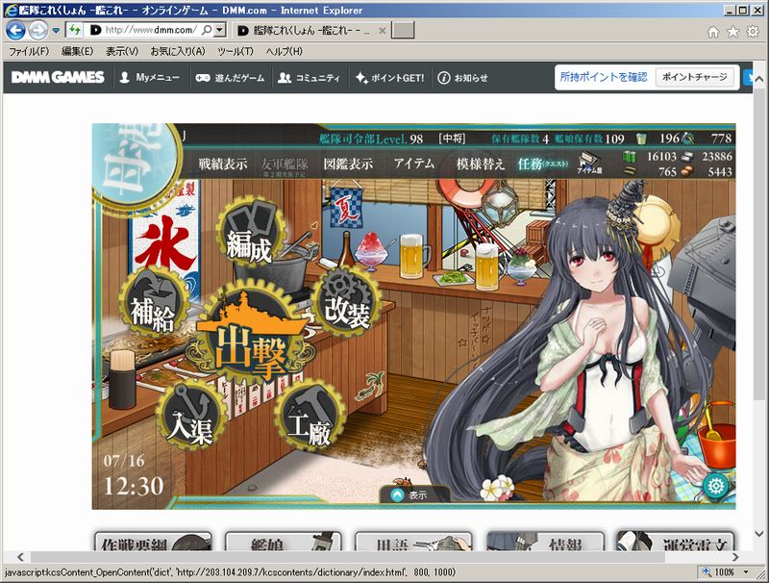Open the ヘルプ(H) menu
This screenshot has width=769, height=583.
[284, 51]
